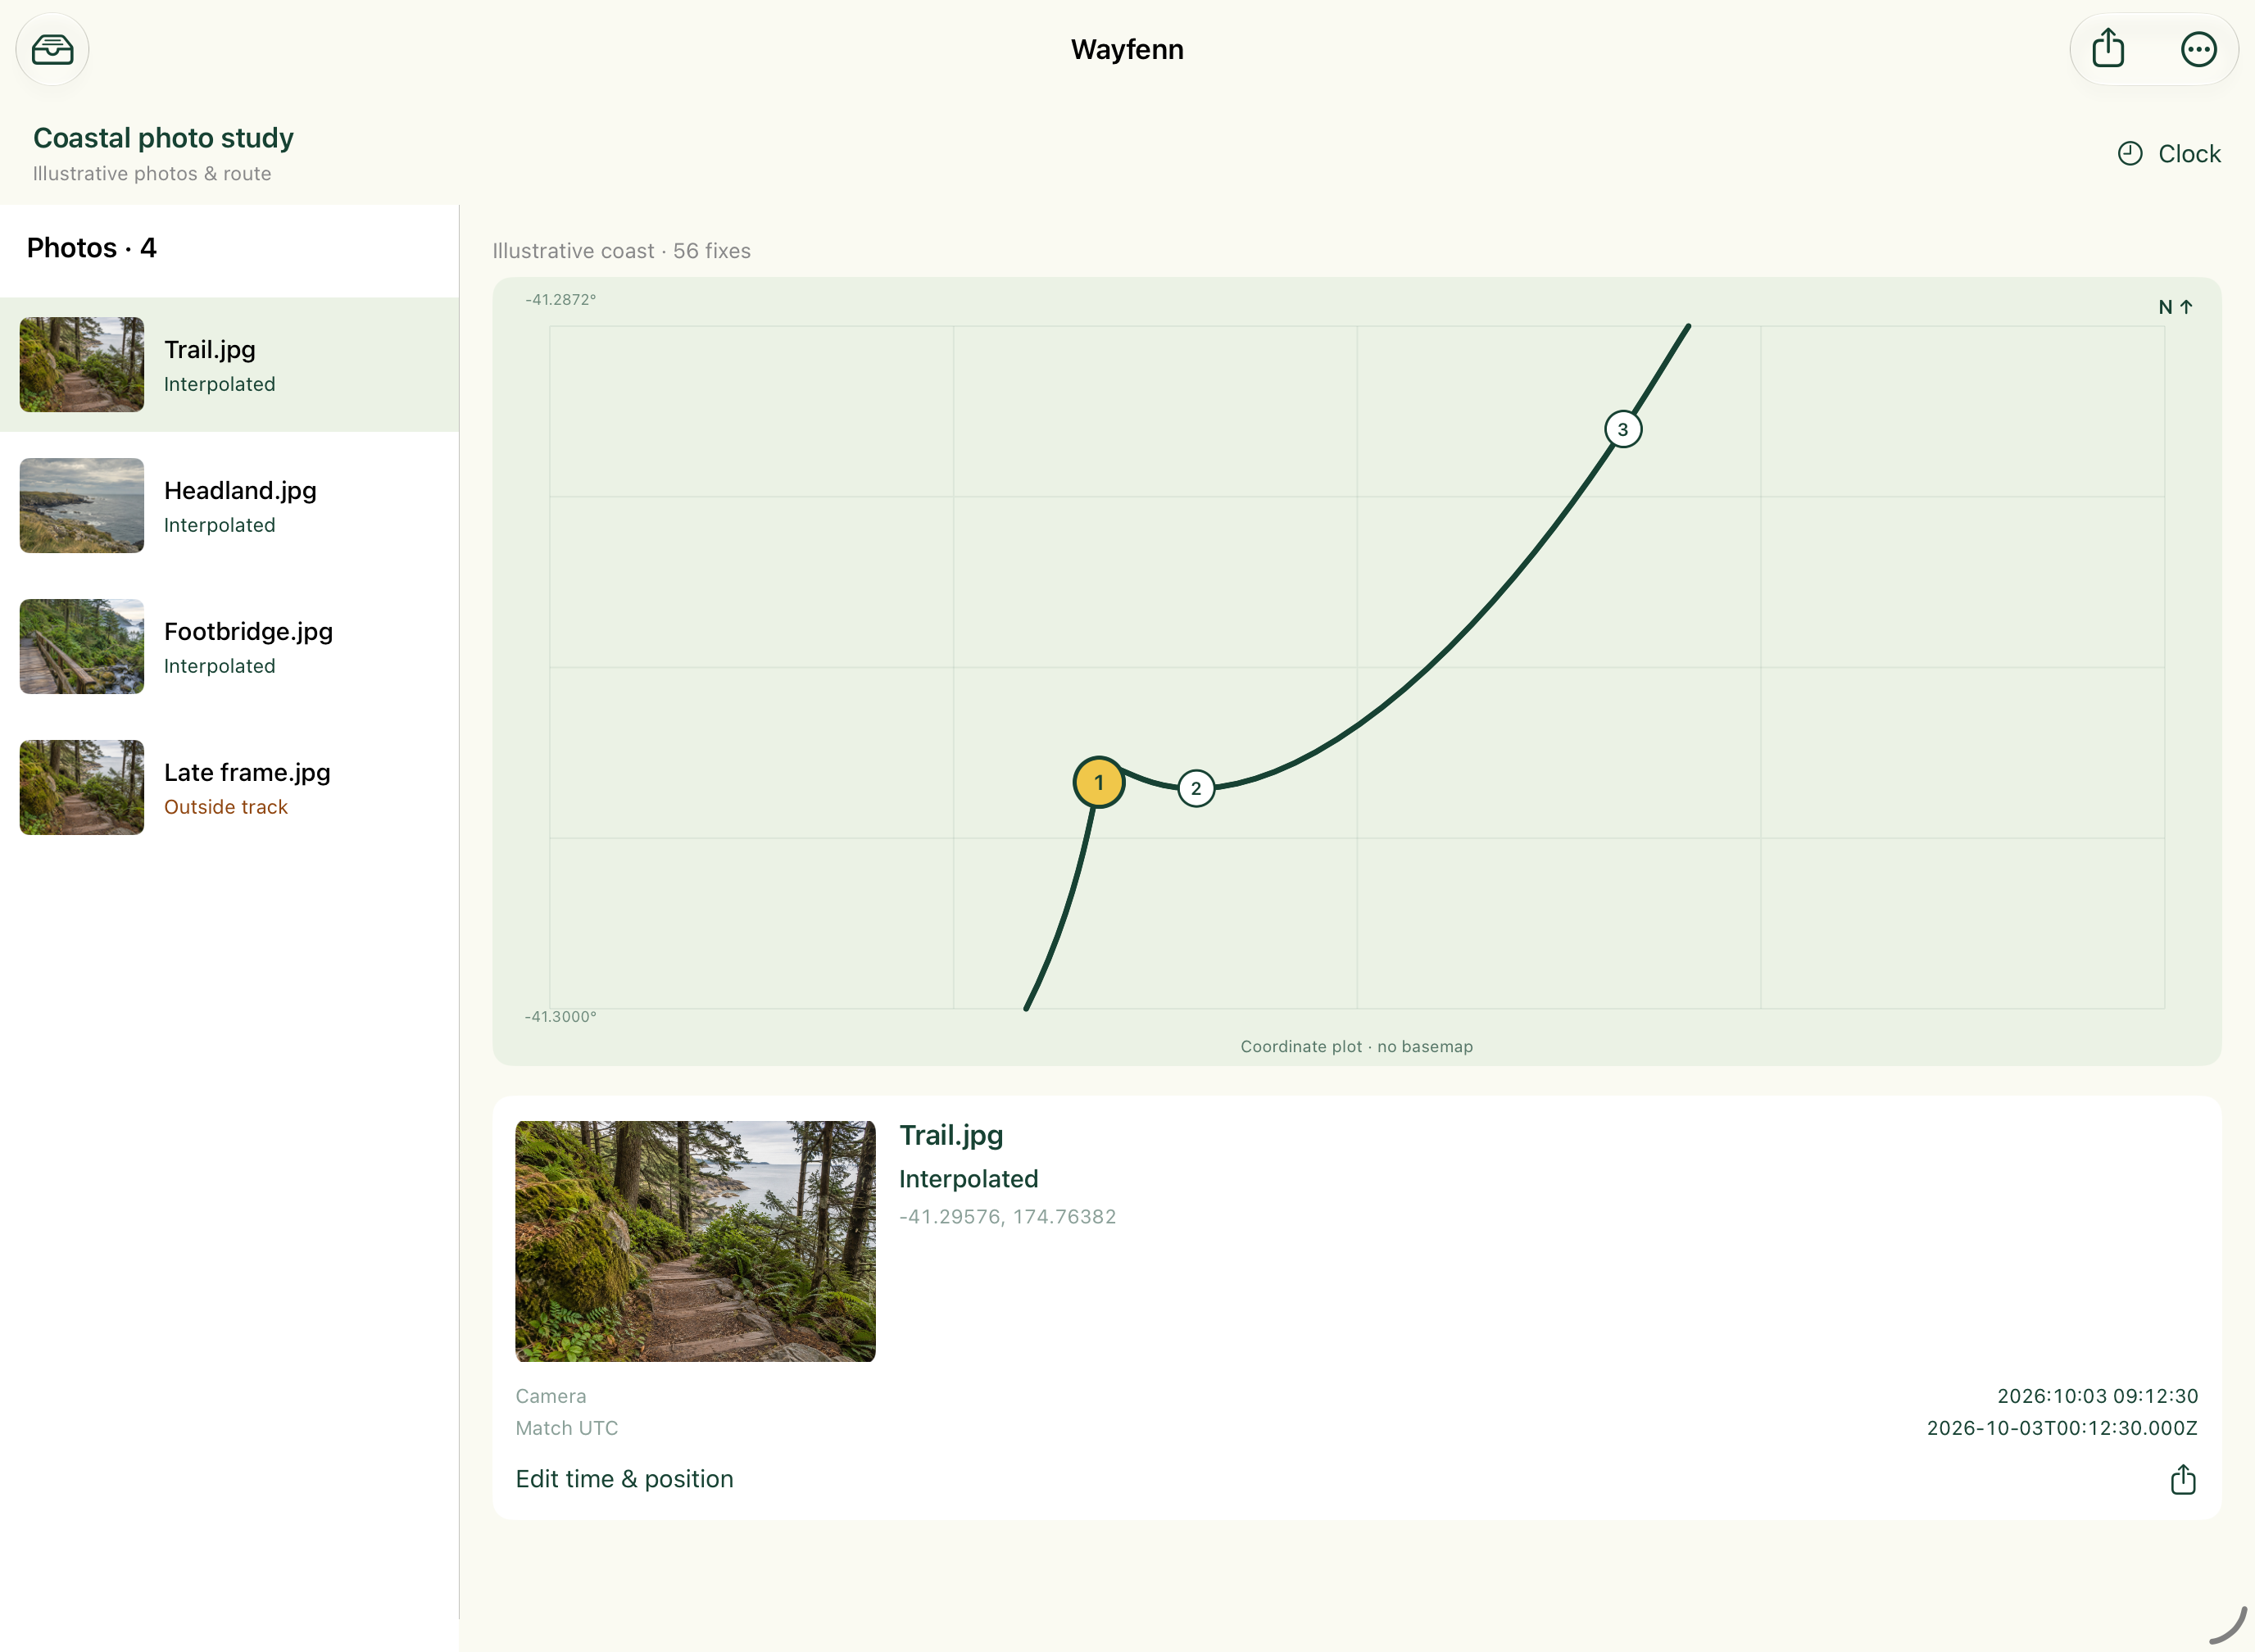Click the Photos · 4 heading

click(x=92, y=248)
